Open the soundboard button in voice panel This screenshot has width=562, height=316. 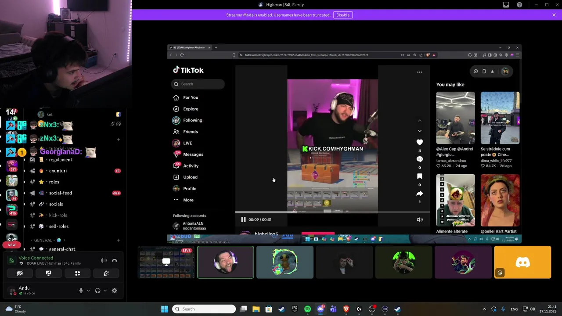[x=106, y=273]
